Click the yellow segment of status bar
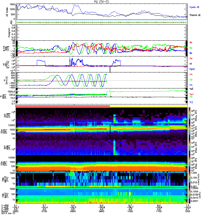203x217 pixels. coord(149,106)
